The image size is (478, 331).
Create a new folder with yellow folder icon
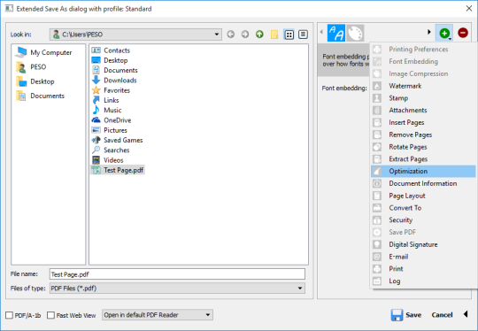point(274,35)
